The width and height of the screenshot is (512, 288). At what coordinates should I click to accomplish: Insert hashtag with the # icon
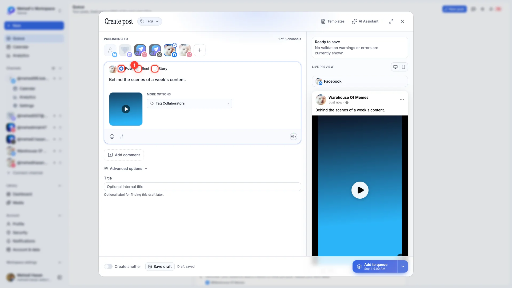tap(122, 137)
